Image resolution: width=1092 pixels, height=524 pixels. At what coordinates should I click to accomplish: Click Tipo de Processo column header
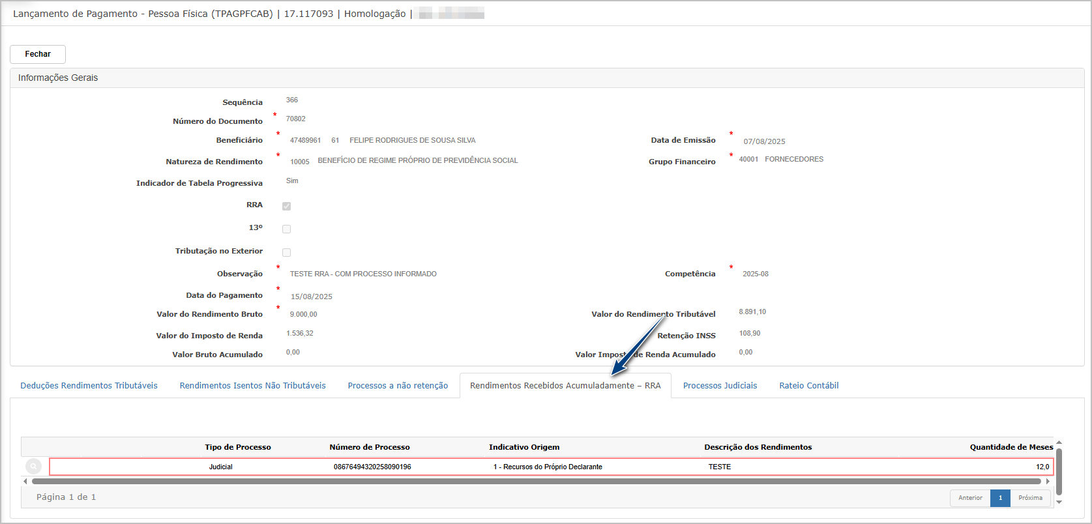[x=238, y=447]
